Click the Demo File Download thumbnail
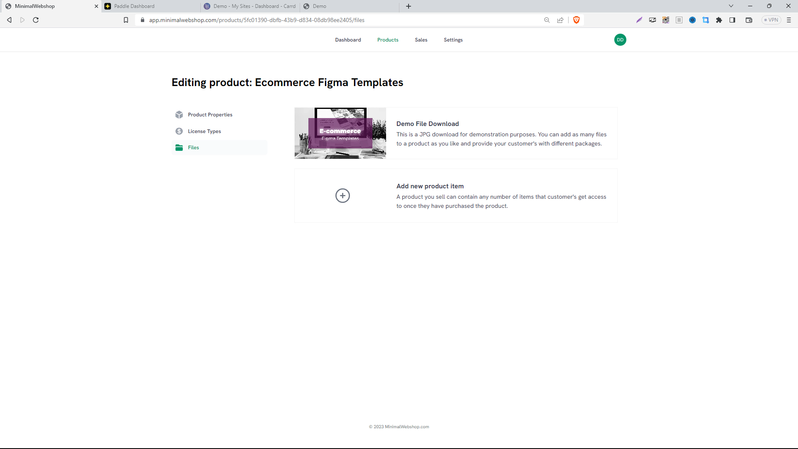This screenshot has height=449, width=798. click(340, 133)
